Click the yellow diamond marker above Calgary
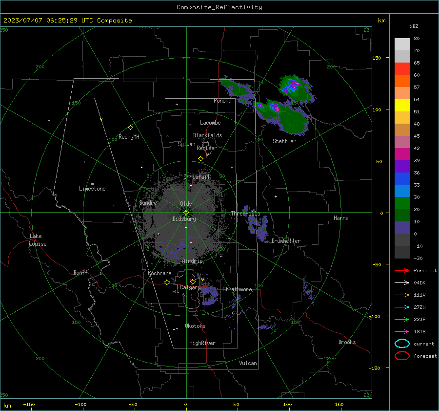This screenshot has height=411, width=439. (193, 281)
